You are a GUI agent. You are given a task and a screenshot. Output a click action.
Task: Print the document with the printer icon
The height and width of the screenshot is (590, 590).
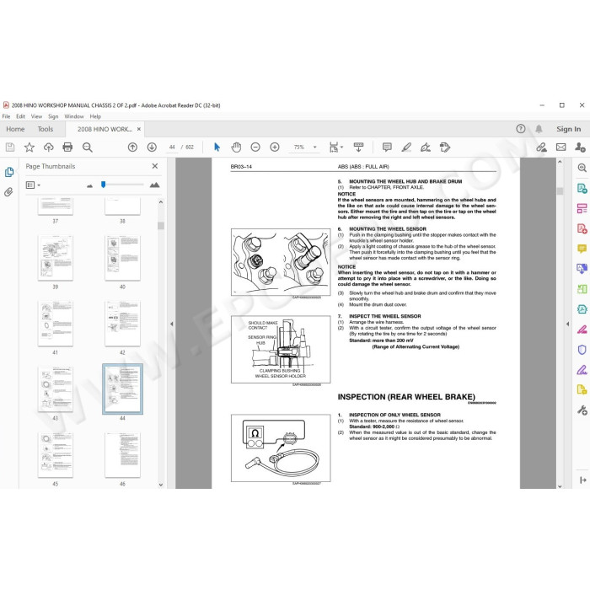pyautogui.click(x=67, y=147)
